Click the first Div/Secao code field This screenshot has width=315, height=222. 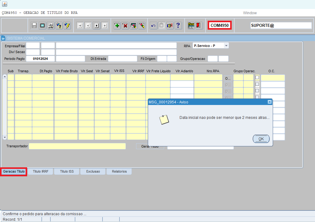pyautogui.click(x=33, y=52)
